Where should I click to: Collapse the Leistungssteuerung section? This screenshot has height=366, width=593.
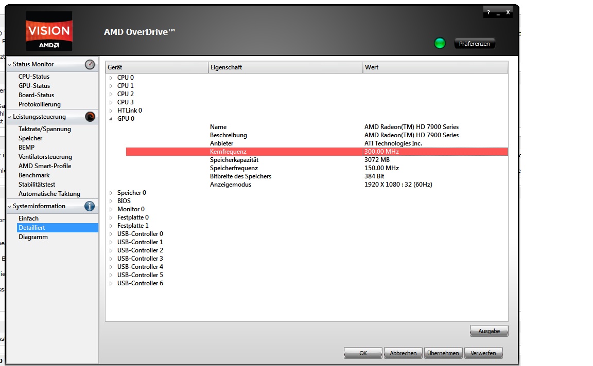9,117
